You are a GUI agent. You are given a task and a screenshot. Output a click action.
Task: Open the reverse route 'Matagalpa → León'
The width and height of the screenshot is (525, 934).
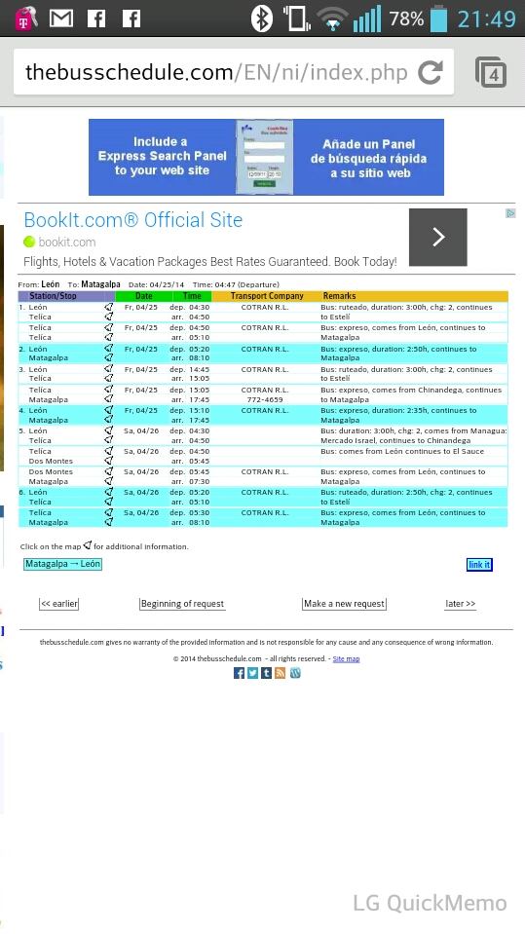pyautogui.click(x=62, y=564)
